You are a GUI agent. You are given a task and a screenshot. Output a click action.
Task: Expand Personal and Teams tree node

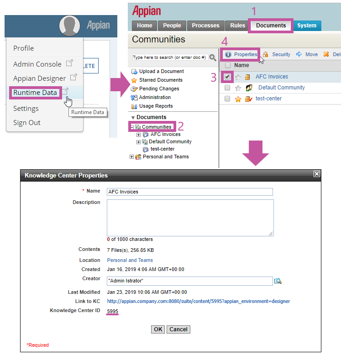(x=131, y=157)
